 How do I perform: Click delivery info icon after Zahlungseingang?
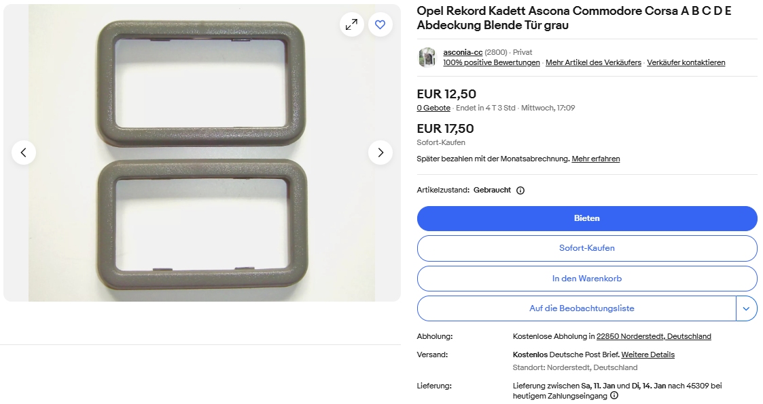pyautogui.click(x=615, y=395)
